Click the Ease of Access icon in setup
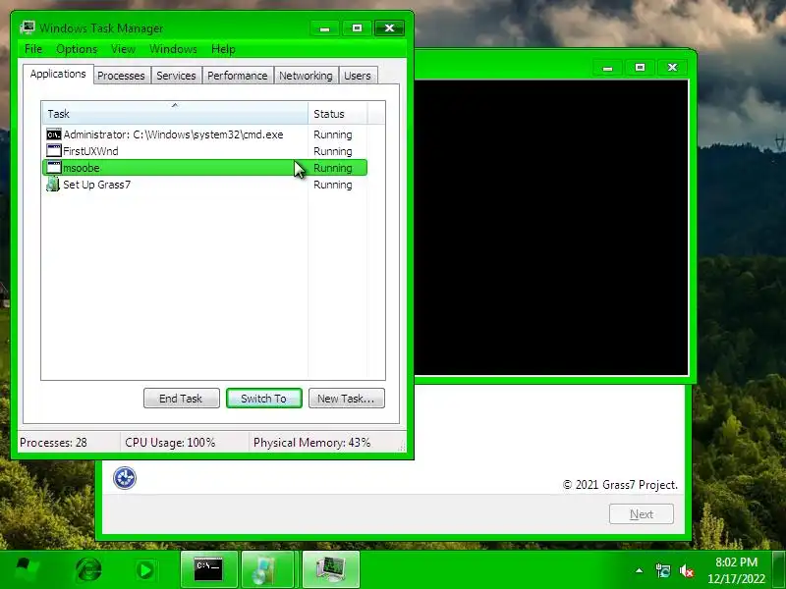 click(125, 477)
